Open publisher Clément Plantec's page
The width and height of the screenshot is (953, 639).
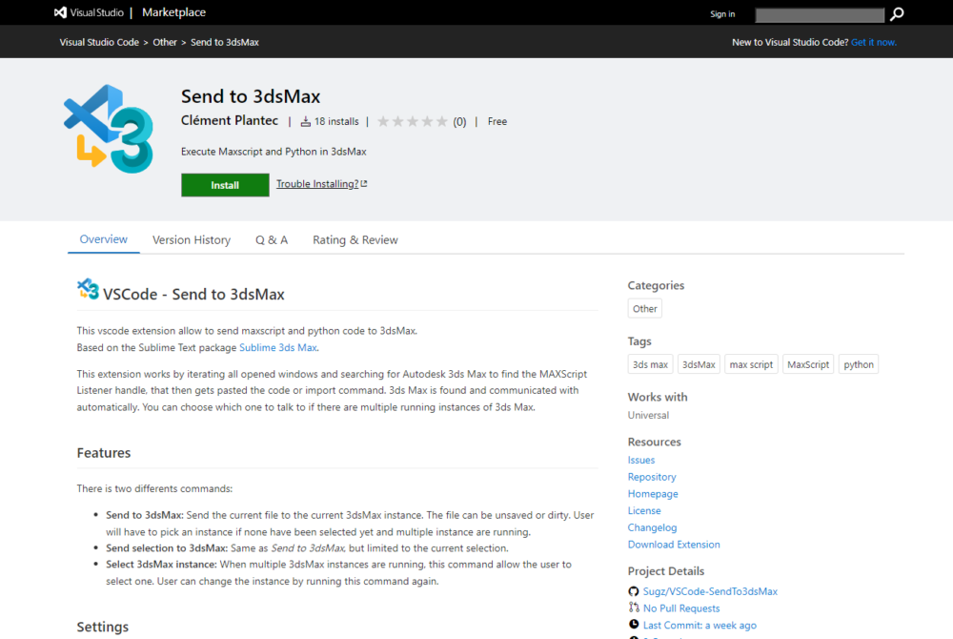(x=230, y=121)
